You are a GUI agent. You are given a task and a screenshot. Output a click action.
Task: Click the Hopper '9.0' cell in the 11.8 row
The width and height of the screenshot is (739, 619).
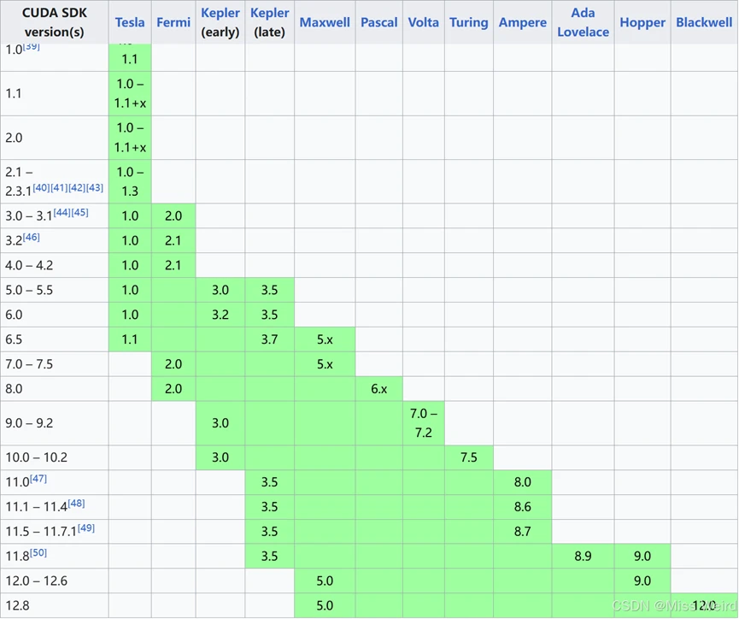point(642,556)
